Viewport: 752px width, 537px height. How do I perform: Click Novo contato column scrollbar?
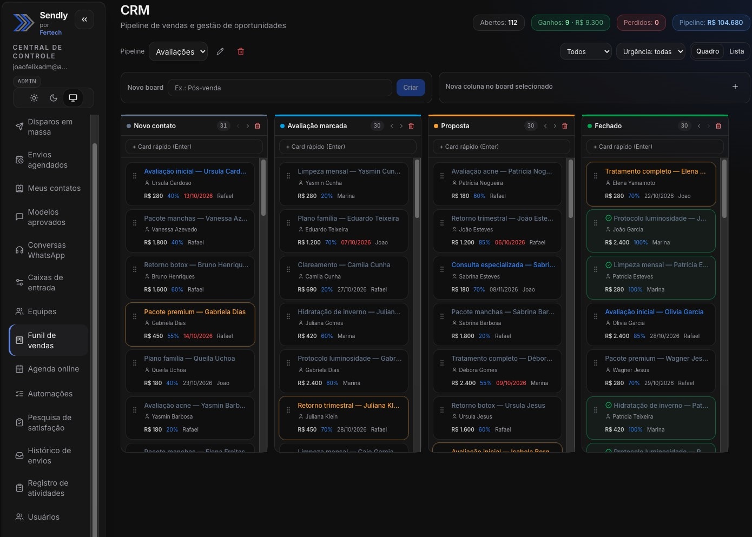click(263, 188)
